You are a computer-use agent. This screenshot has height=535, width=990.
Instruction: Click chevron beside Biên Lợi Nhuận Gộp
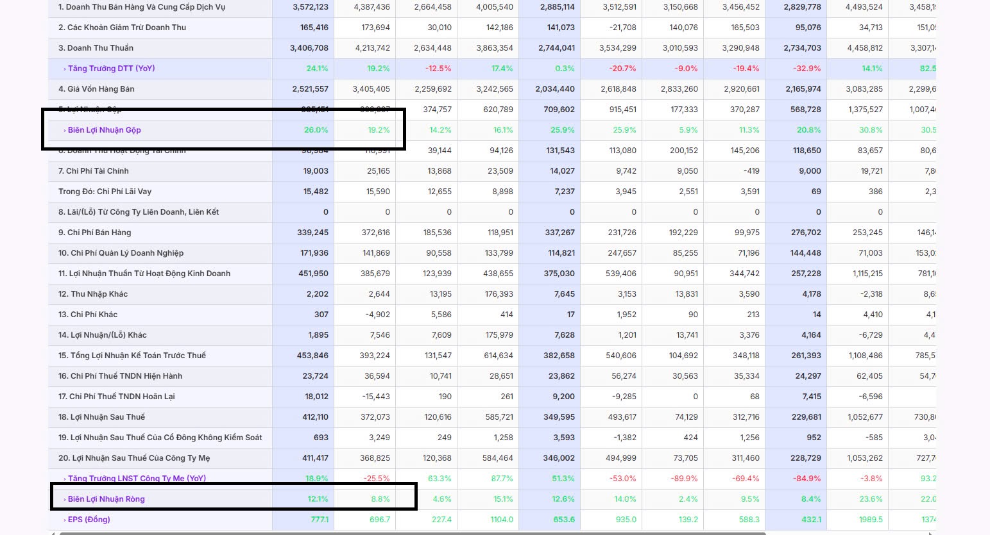click(x=65, y=130)
